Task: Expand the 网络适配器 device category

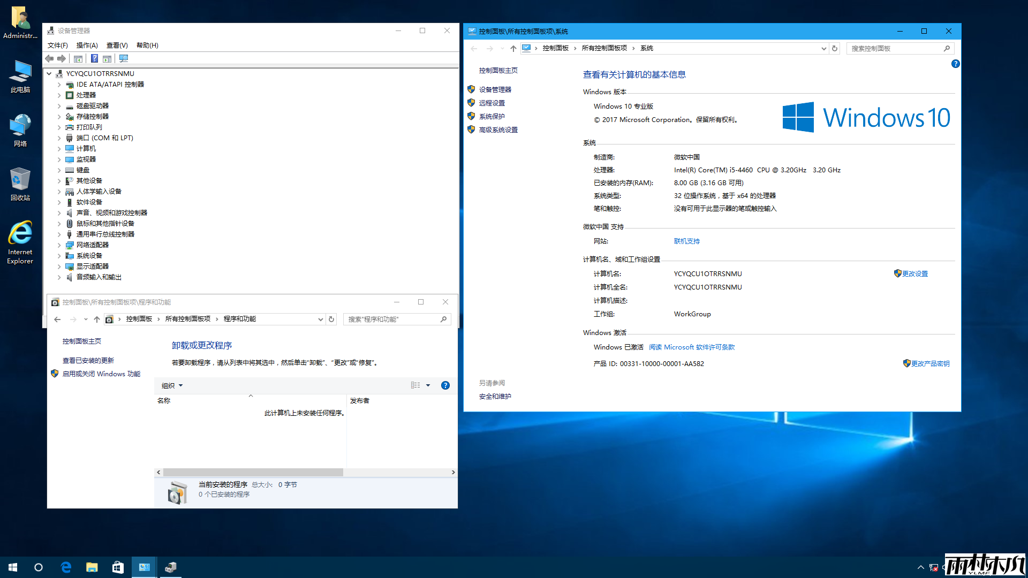Action: (59, 245)
